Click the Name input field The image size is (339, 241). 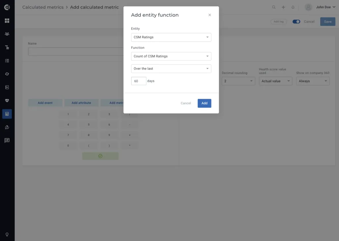pyautogui.click(x=76, y=52)
